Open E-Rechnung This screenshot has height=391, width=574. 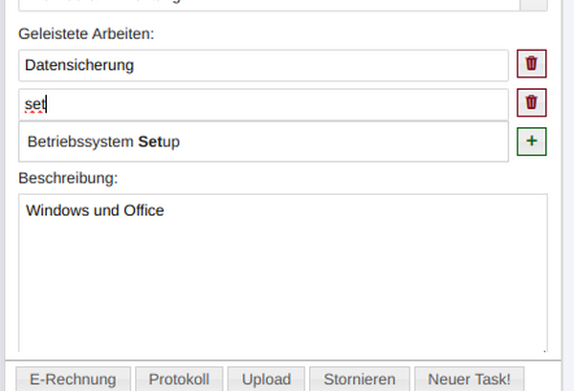click(73, 379)
